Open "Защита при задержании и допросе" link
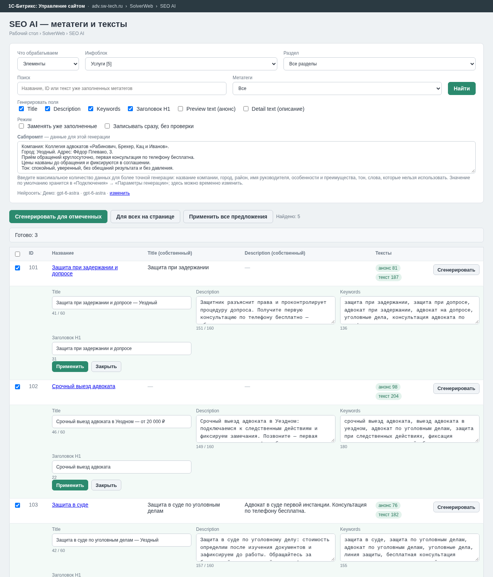This screenshot has width=493, height=577. pos(85,270)
